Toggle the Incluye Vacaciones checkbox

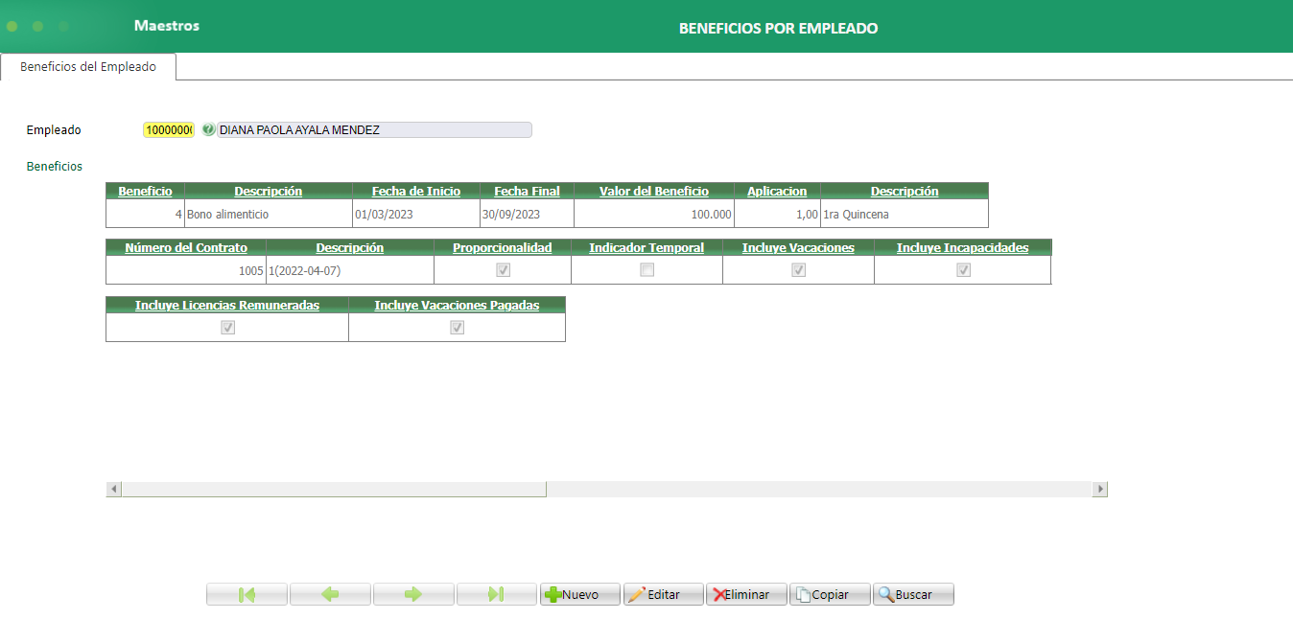click(798, 270)
